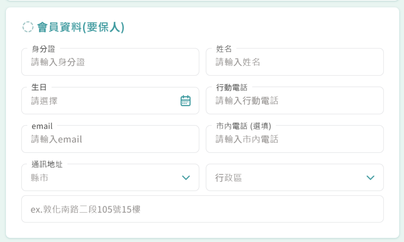
Task: Click the street address field with 敦化南路 example
Action: (x=202, y=209)
